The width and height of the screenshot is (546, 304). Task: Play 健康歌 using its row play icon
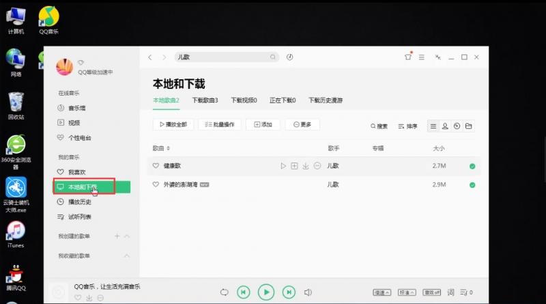point(283,166)
